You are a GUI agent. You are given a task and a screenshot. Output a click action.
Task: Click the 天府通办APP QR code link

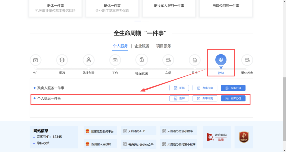pos(138,131)
